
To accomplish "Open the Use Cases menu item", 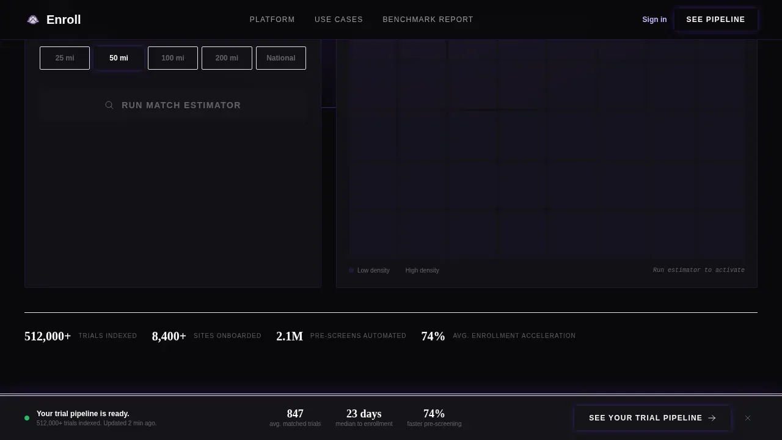I will [x=338, y=20].
